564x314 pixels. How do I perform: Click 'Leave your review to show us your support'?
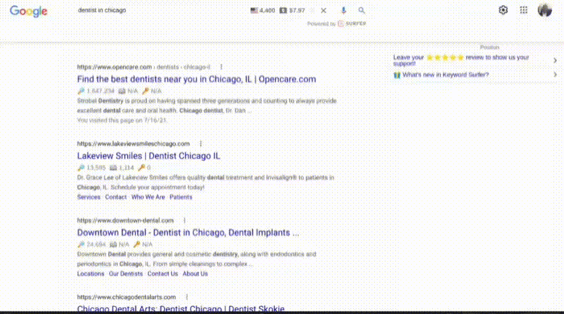tap(461, 60)
